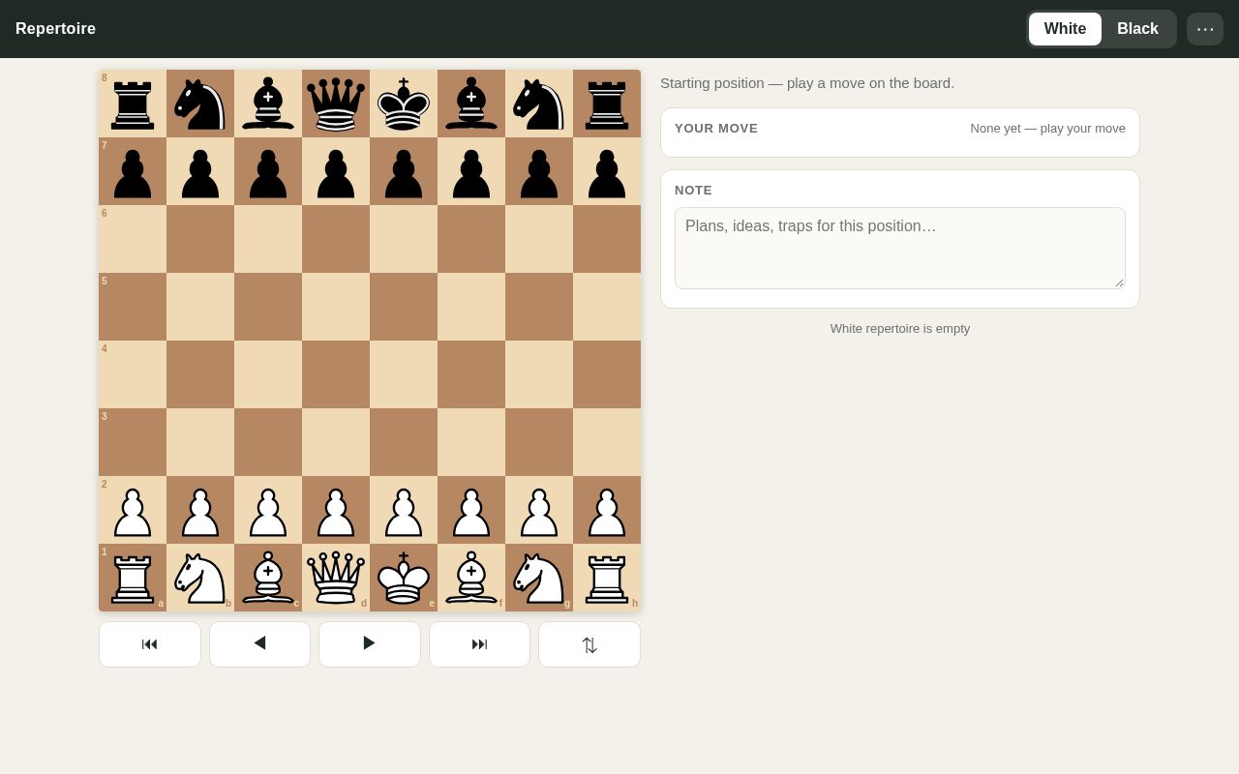Screen dimensions: 1239x774
Task: Select the white rook on a1
Action: click(133, 578)
